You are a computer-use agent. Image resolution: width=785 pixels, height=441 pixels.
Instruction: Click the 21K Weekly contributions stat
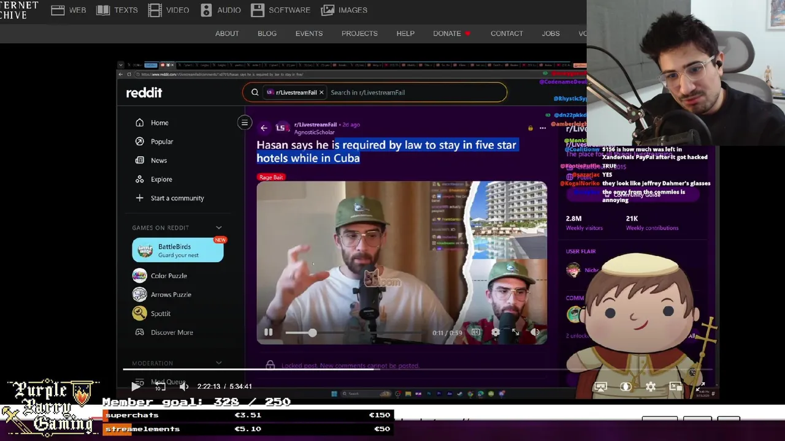(652, 223)
